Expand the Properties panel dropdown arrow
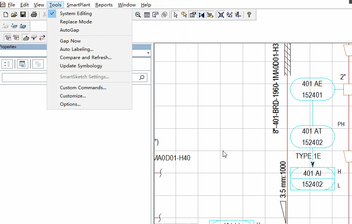This screenshot has width=352, height=224. tap(148, 53)
